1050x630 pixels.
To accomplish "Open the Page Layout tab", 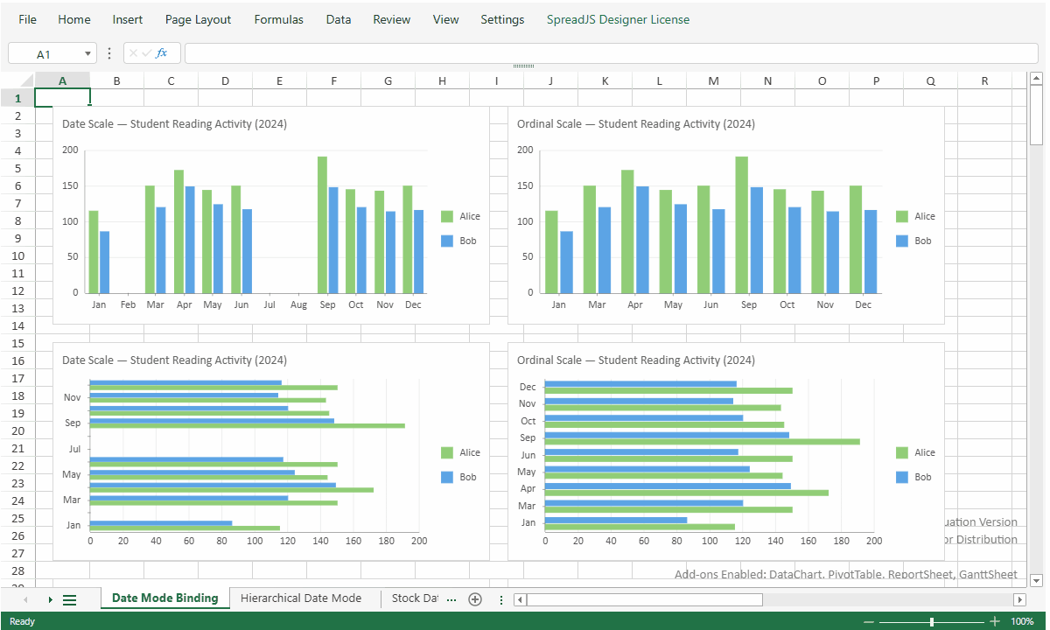I will pos(199,19).
